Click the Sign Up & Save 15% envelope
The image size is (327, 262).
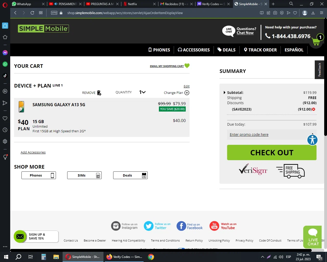(20, 236)
